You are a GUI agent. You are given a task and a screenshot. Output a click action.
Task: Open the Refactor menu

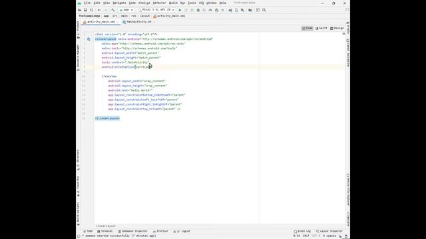[160, 3]
